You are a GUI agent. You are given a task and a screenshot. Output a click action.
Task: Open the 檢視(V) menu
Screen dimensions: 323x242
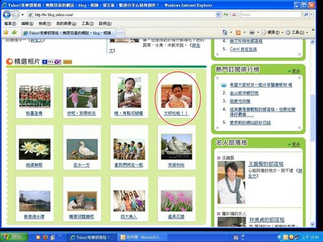point(45,23)
